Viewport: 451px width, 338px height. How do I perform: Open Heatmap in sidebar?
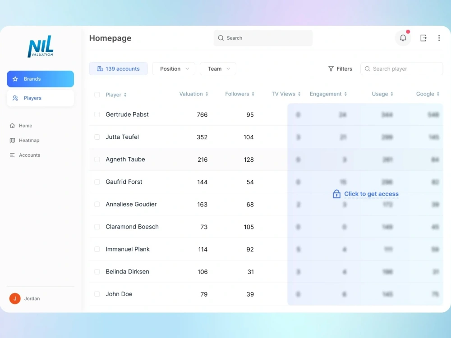click(x=24, y=140)
